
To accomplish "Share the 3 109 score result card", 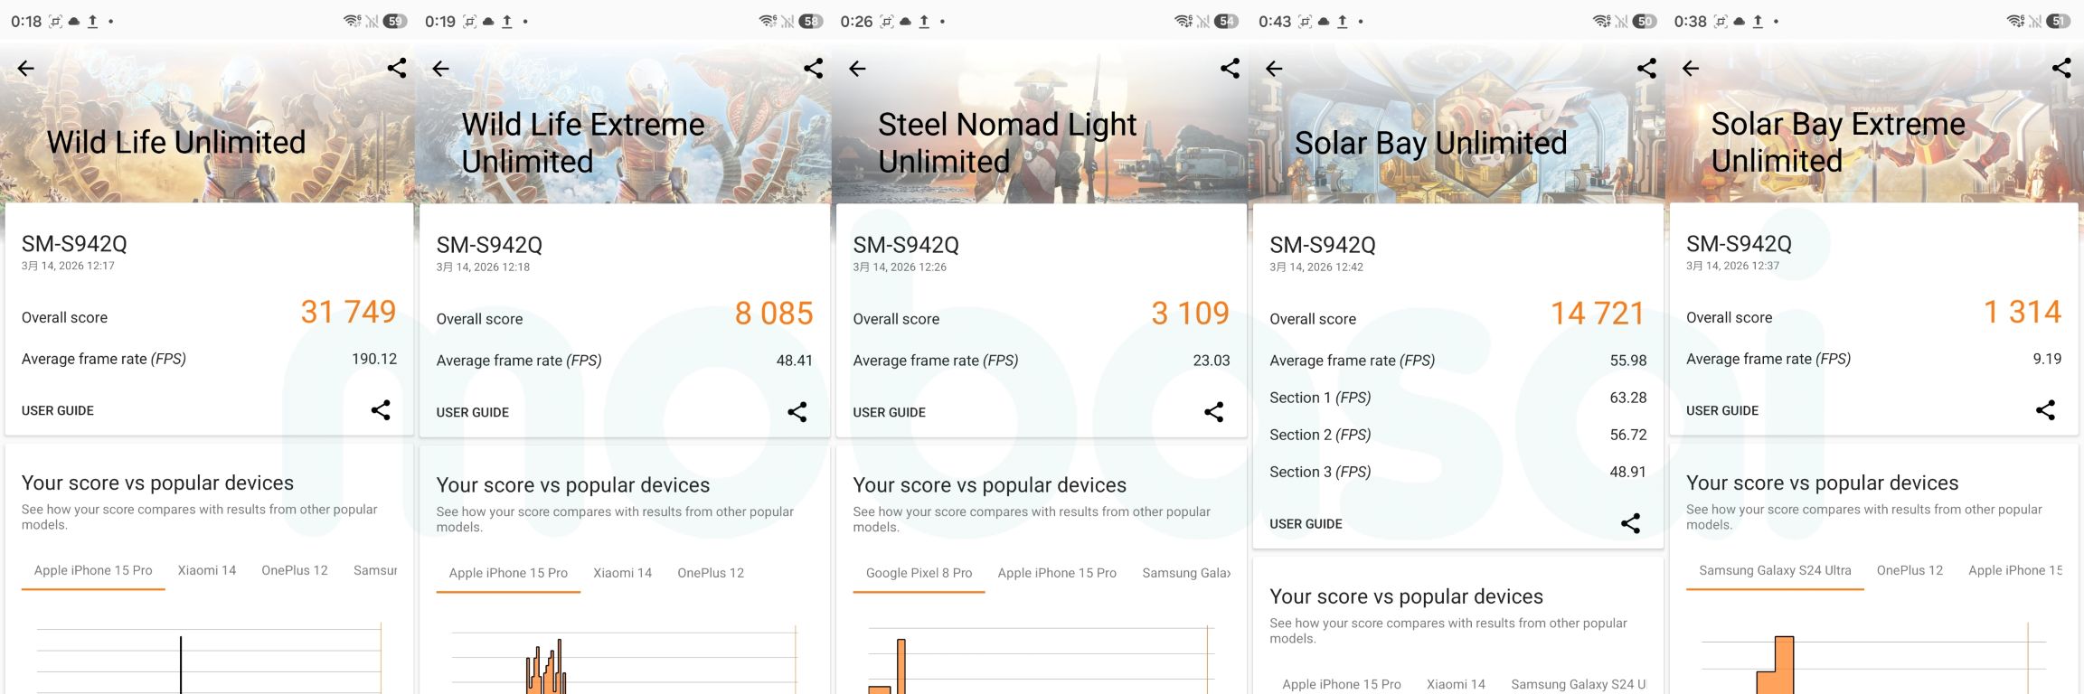I will [x=1213, y=412].
